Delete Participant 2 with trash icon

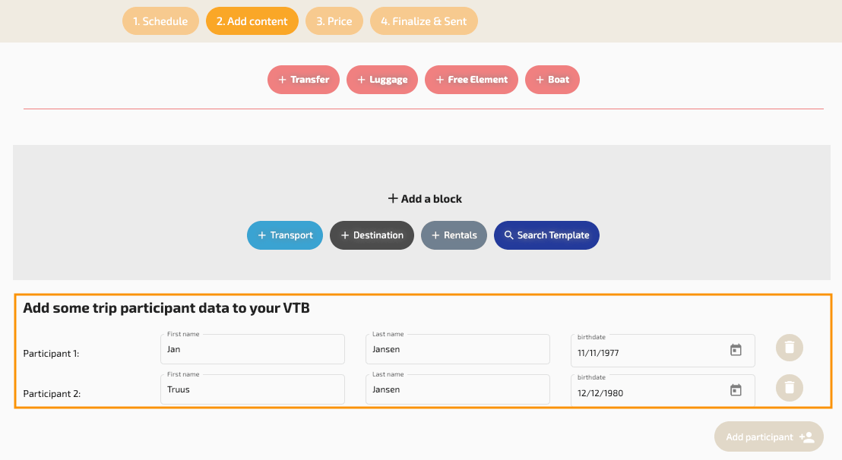789,388
